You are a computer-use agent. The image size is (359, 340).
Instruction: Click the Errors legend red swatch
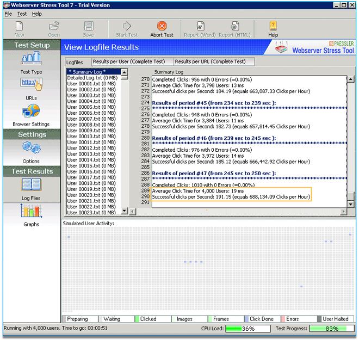point(283,319)
